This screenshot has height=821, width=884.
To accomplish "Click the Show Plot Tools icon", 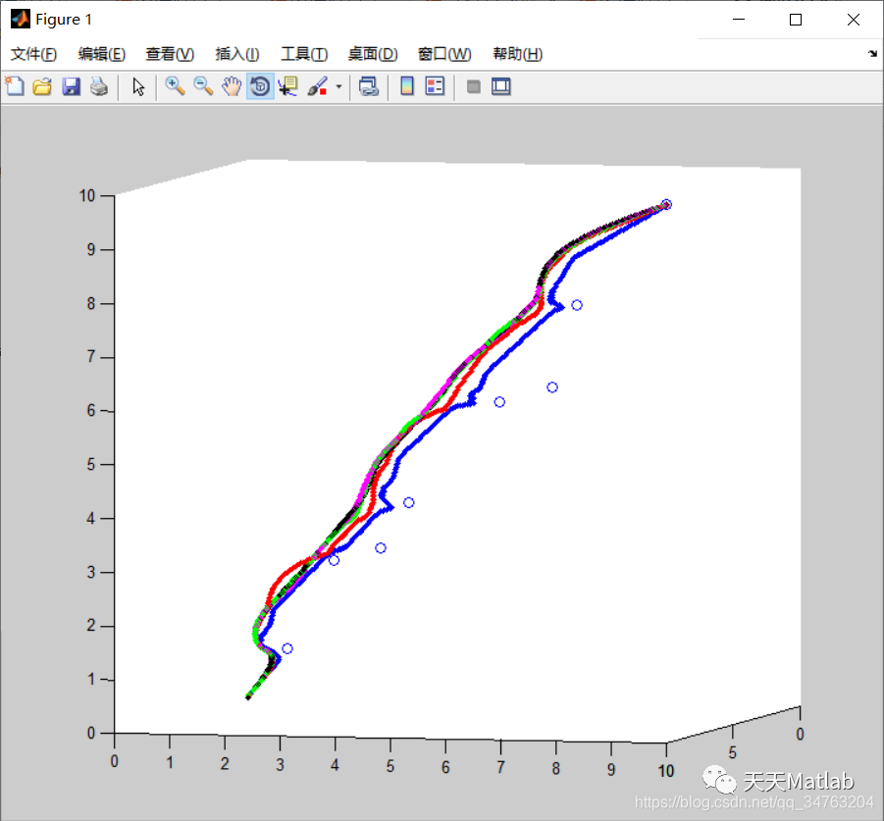I will (x=500, y=86).
